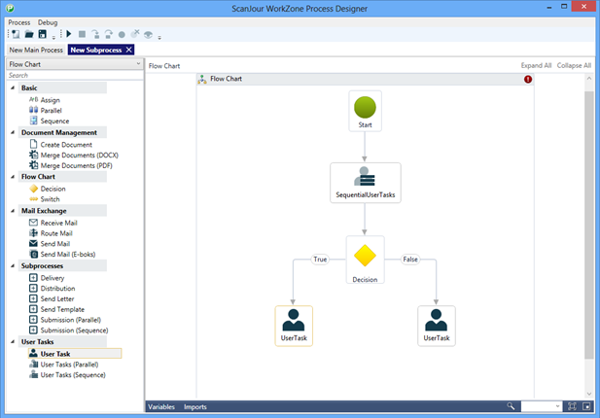Open the Process menu
Viewport: 600px width, 418px height.
pyautogui.click(x=19, y=22)
